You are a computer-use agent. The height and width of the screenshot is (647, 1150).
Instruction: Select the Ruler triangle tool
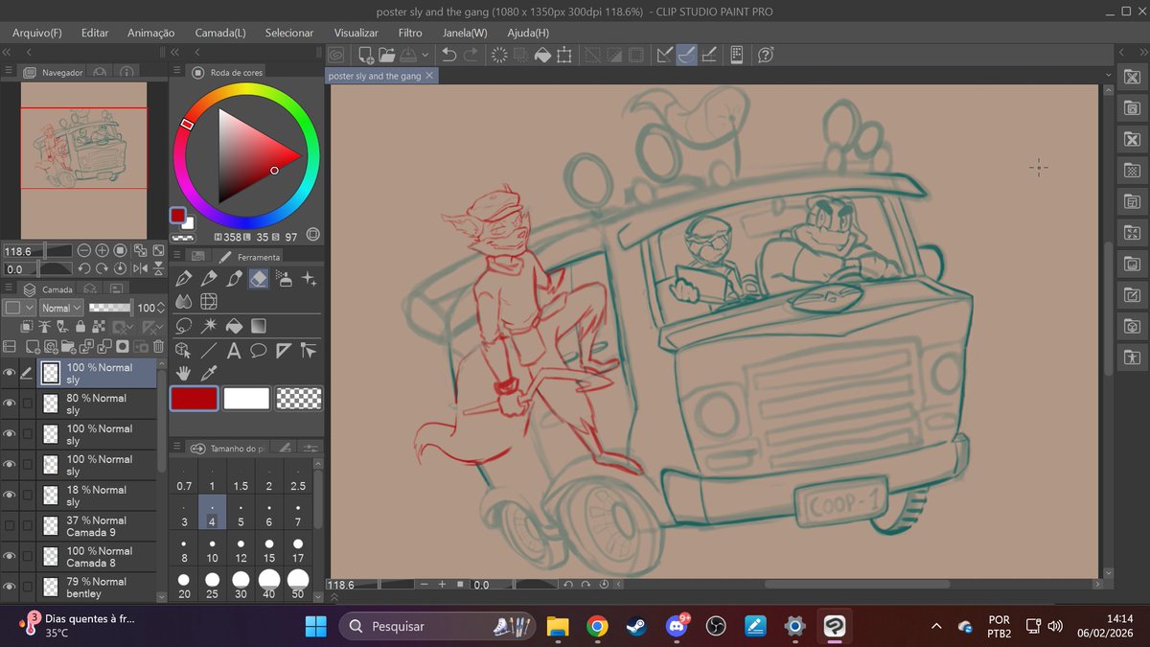pyautogui.click(x=284, y=350)
